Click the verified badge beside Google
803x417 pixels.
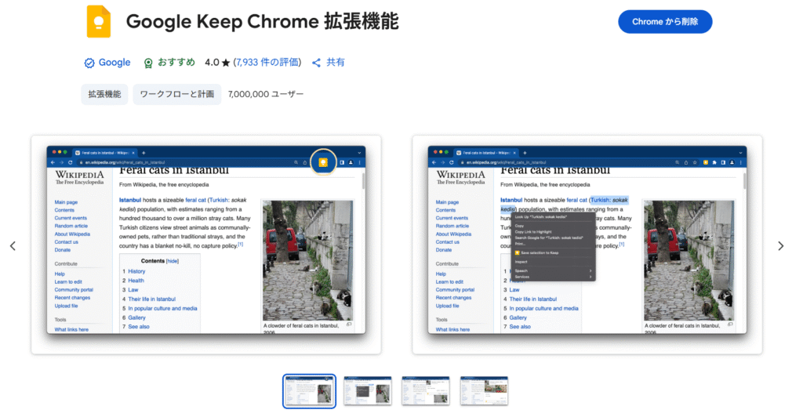point(89,63)
